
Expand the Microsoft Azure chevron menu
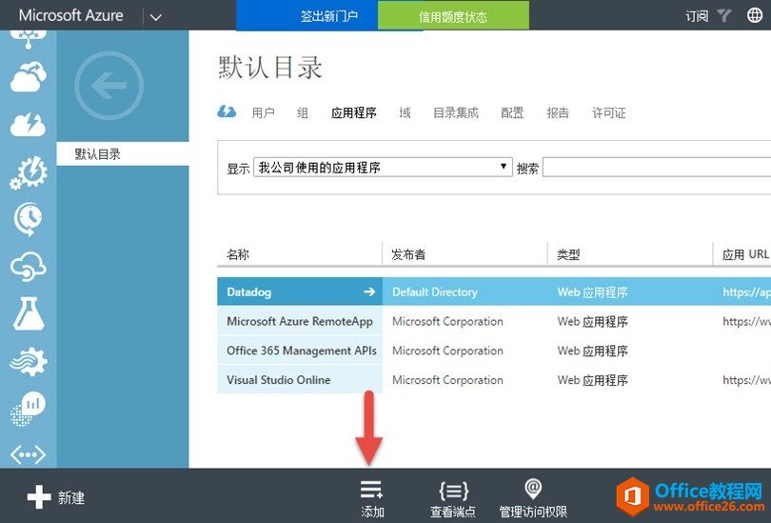point(156,17)
